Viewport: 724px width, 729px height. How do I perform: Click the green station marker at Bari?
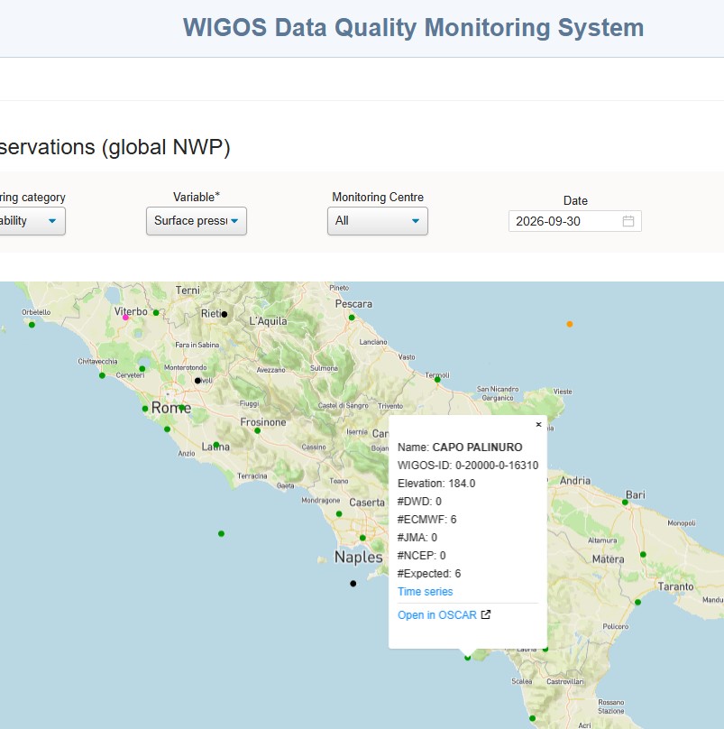625,503
